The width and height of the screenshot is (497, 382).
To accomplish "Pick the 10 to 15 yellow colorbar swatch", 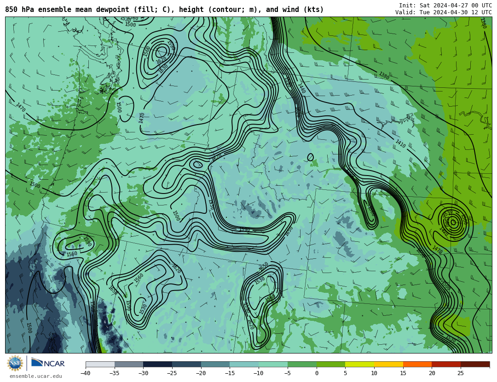I will [388, 364].
